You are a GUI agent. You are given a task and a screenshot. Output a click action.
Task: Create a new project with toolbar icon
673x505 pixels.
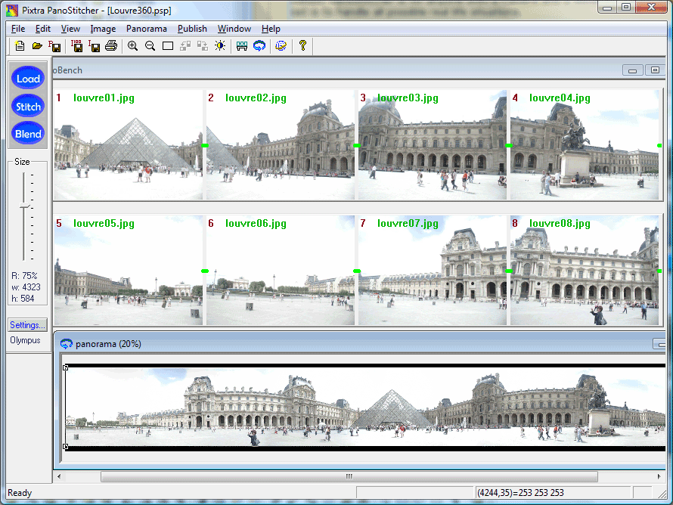click(20, 46)
